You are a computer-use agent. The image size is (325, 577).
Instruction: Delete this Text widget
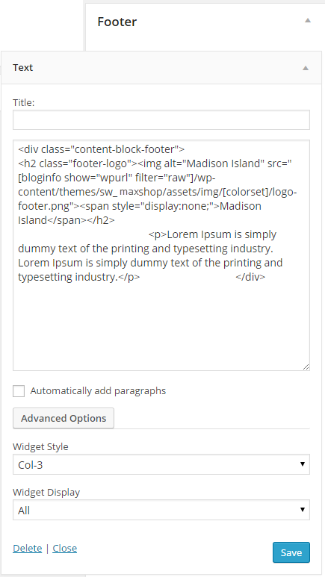point(27,549)
